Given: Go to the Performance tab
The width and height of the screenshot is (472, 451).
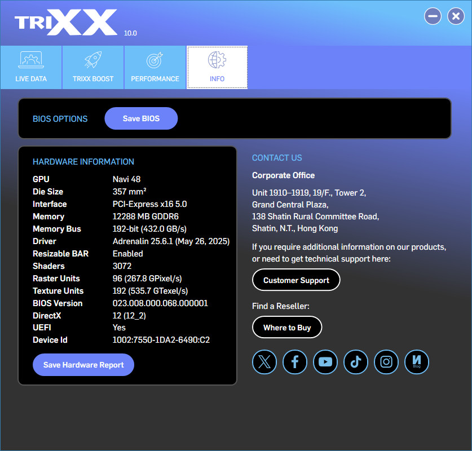Looking at the screenshot, I should [155, 68].
